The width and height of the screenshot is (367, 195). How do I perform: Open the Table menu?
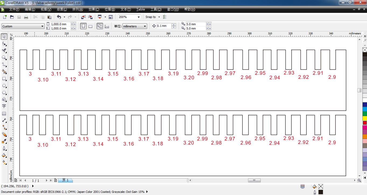[141, 9]
